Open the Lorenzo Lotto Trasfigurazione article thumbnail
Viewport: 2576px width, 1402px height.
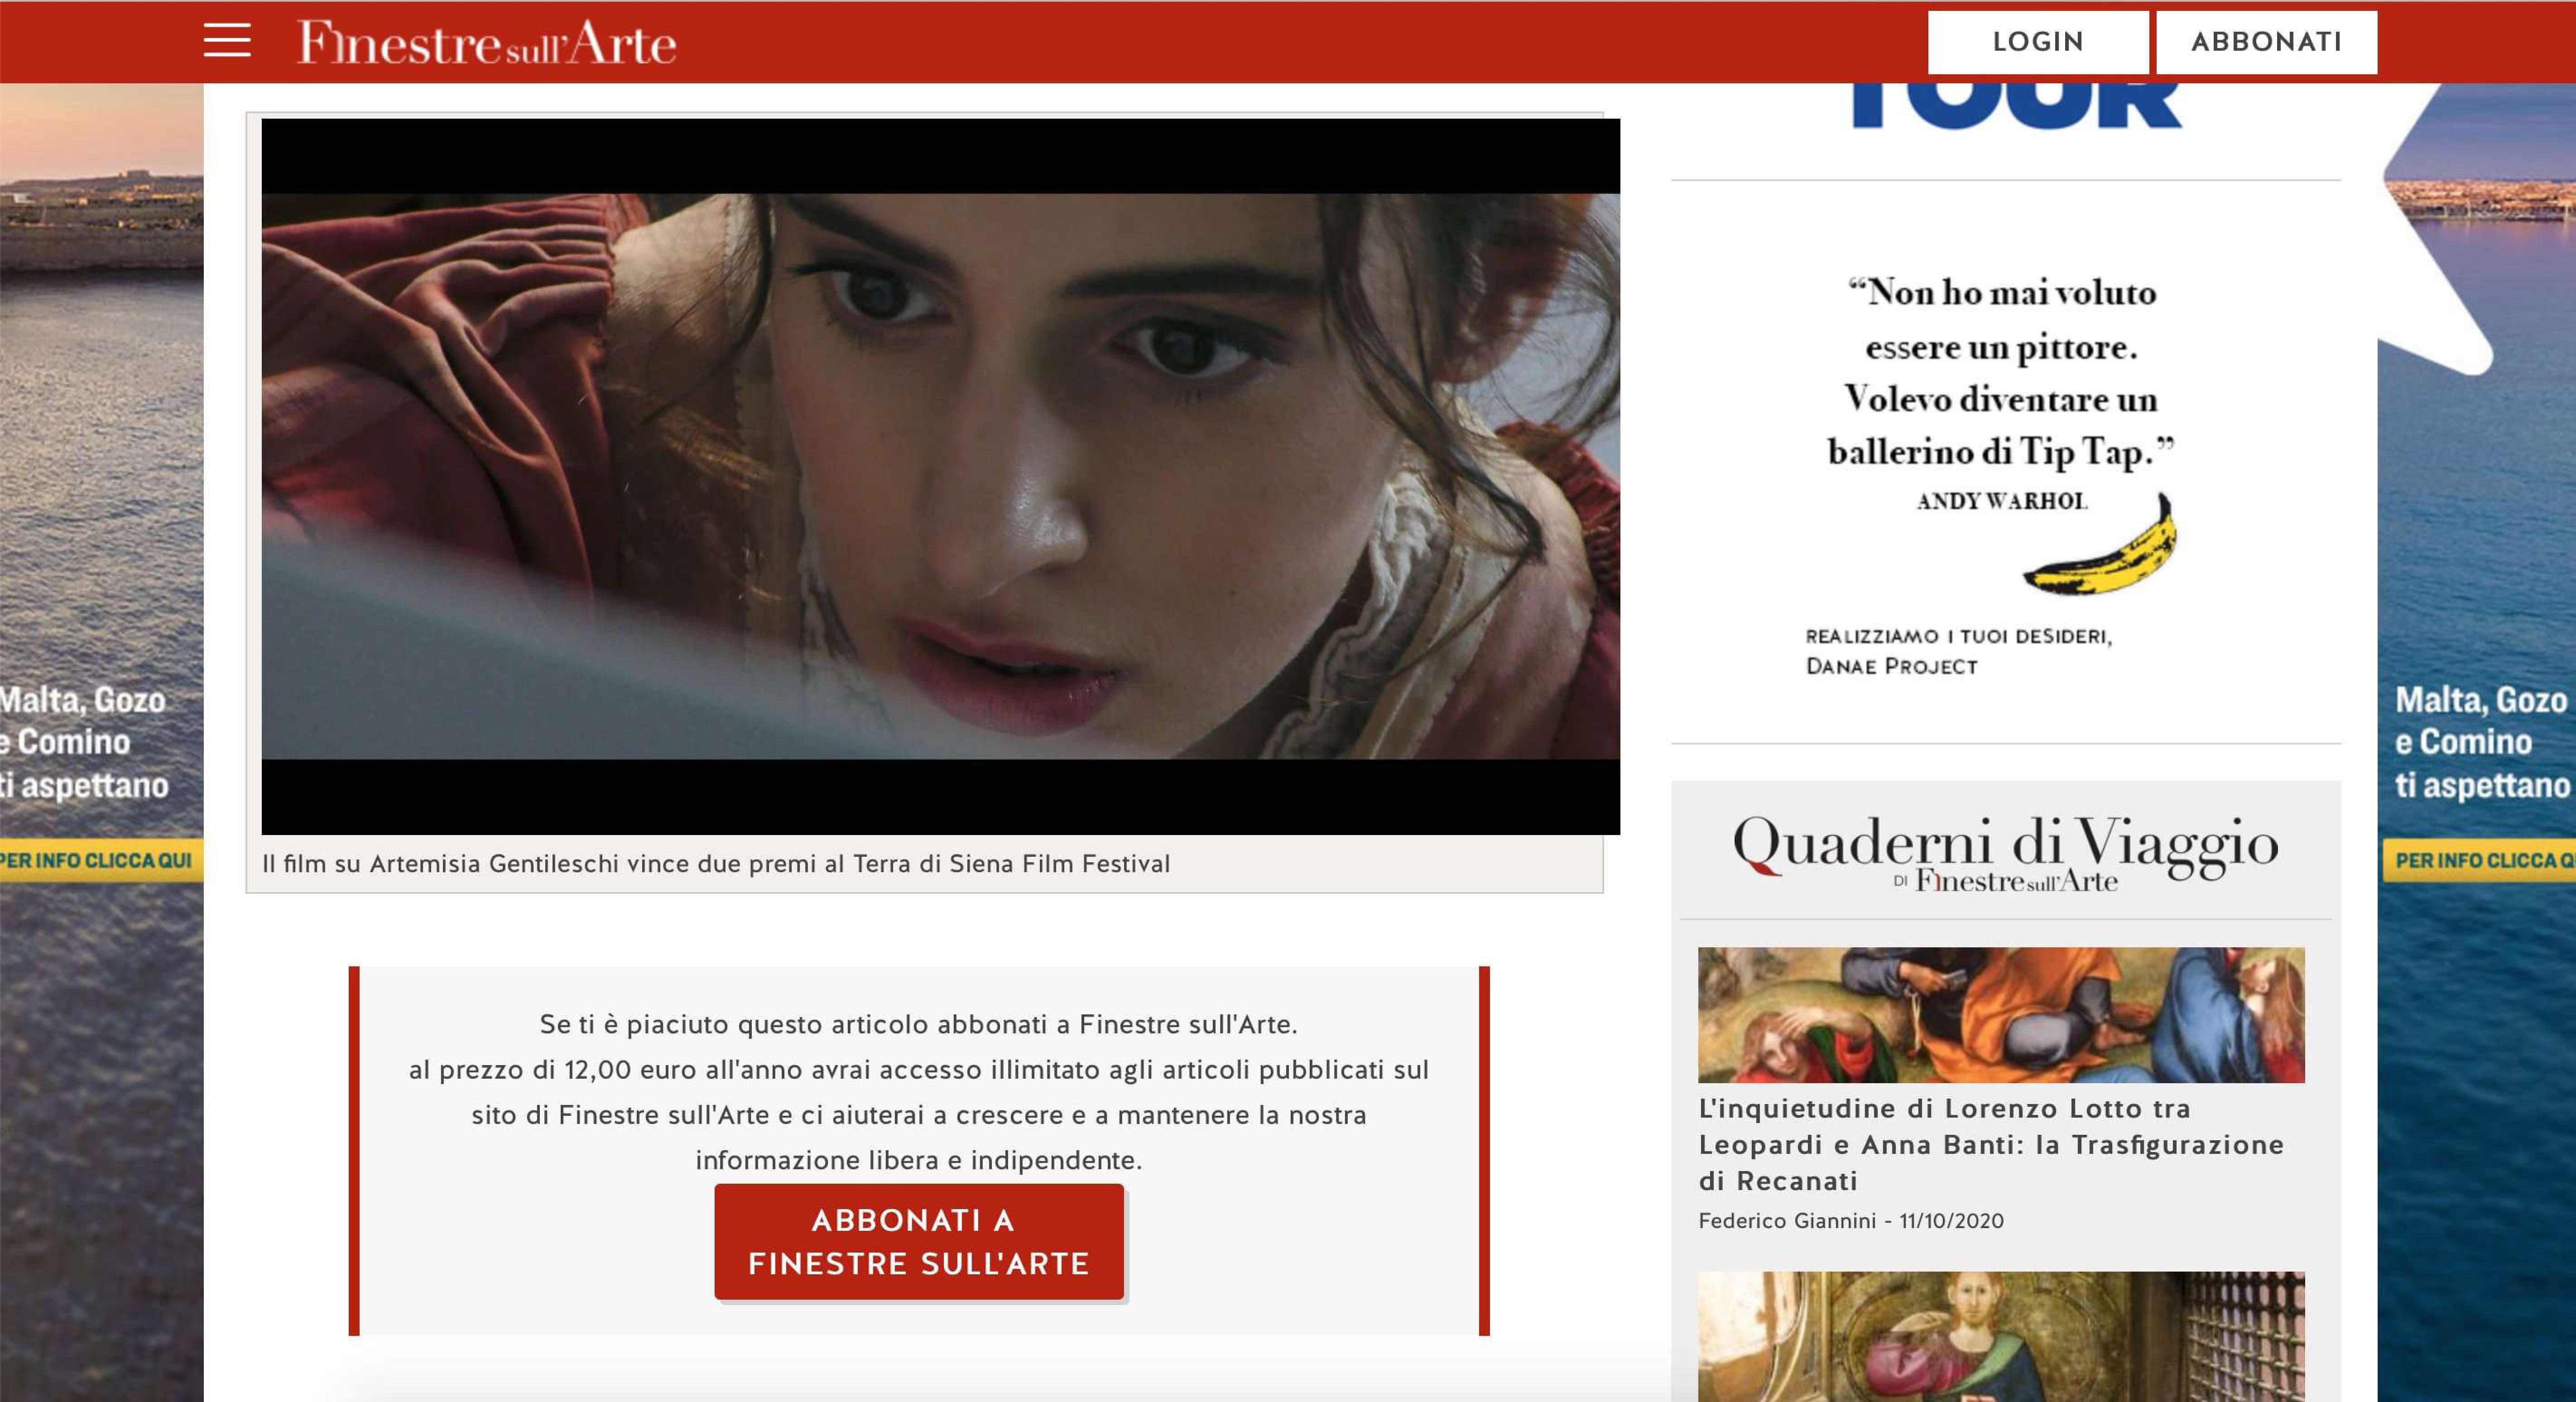(x=2001, y=1015)
